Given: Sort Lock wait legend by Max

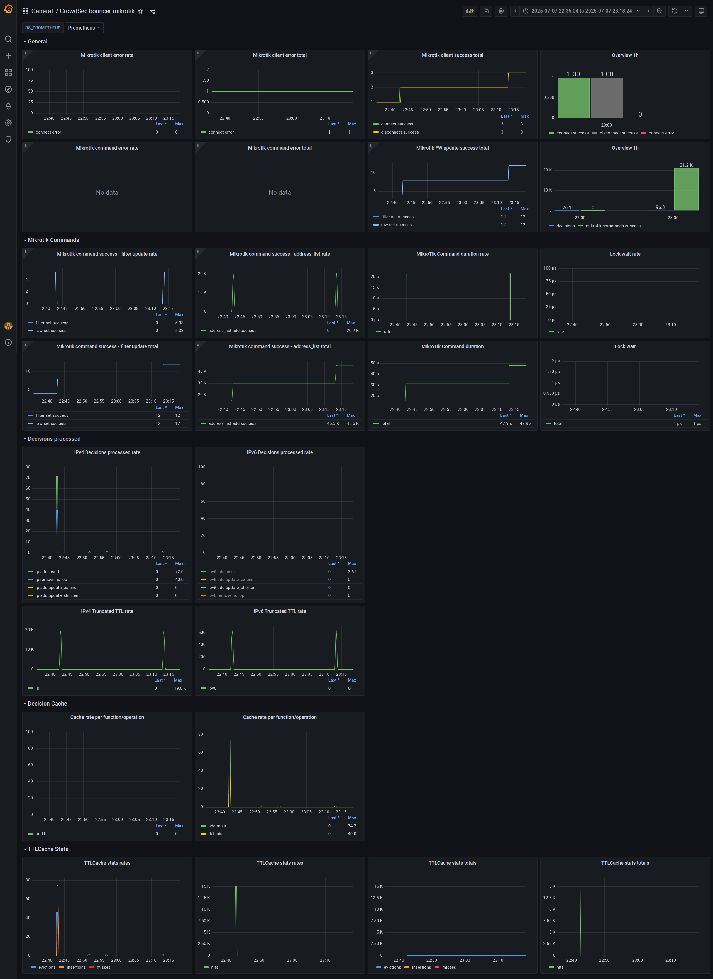Looking at the screenshot, I should pos(697,415).
